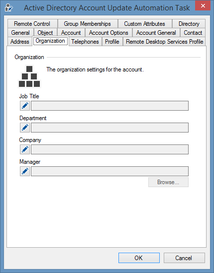Click the Cancel button
Viewport: 214px width, 273px height.
(184, 258)
